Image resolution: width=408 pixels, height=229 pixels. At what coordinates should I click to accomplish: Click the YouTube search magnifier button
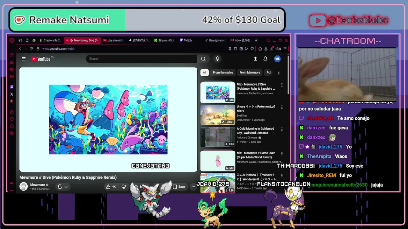203,59
